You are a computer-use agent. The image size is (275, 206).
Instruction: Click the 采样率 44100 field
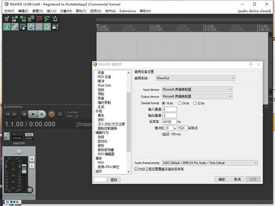coord(169,122)
